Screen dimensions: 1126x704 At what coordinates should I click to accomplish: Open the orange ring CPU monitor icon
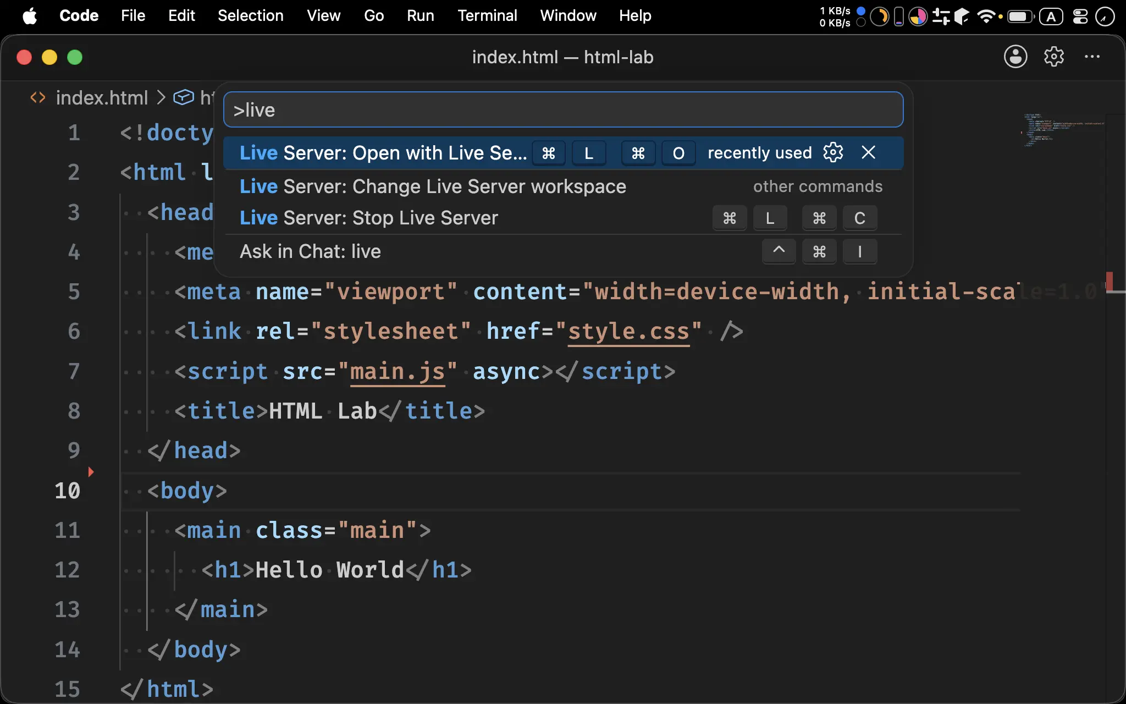tap(880, 16)
